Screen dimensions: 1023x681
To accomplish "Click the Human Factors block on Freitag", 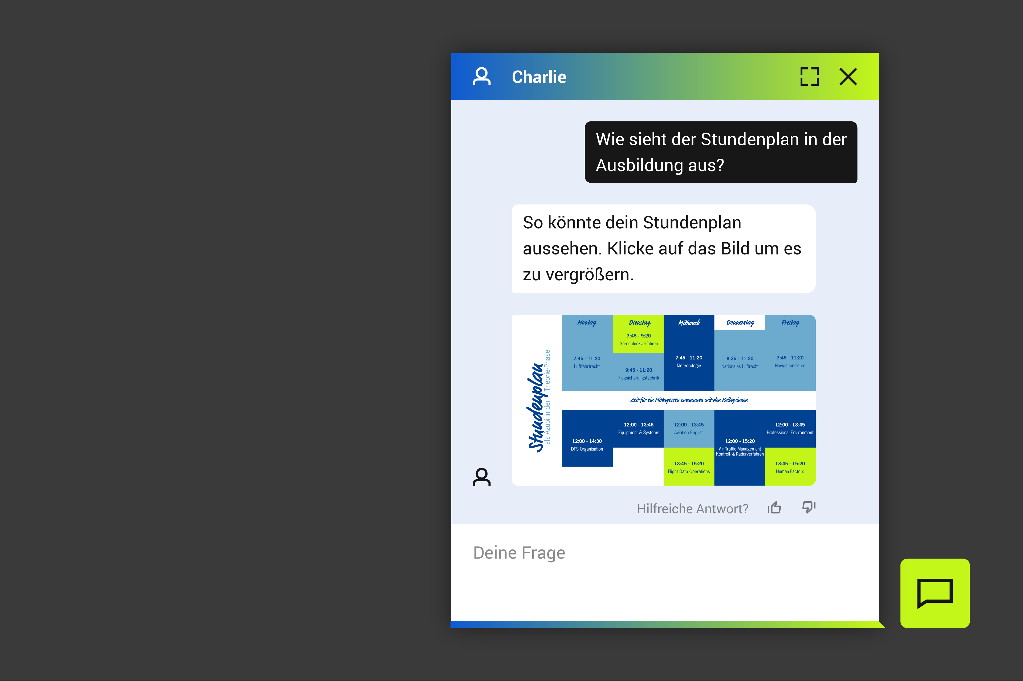I will coord(790,467).
